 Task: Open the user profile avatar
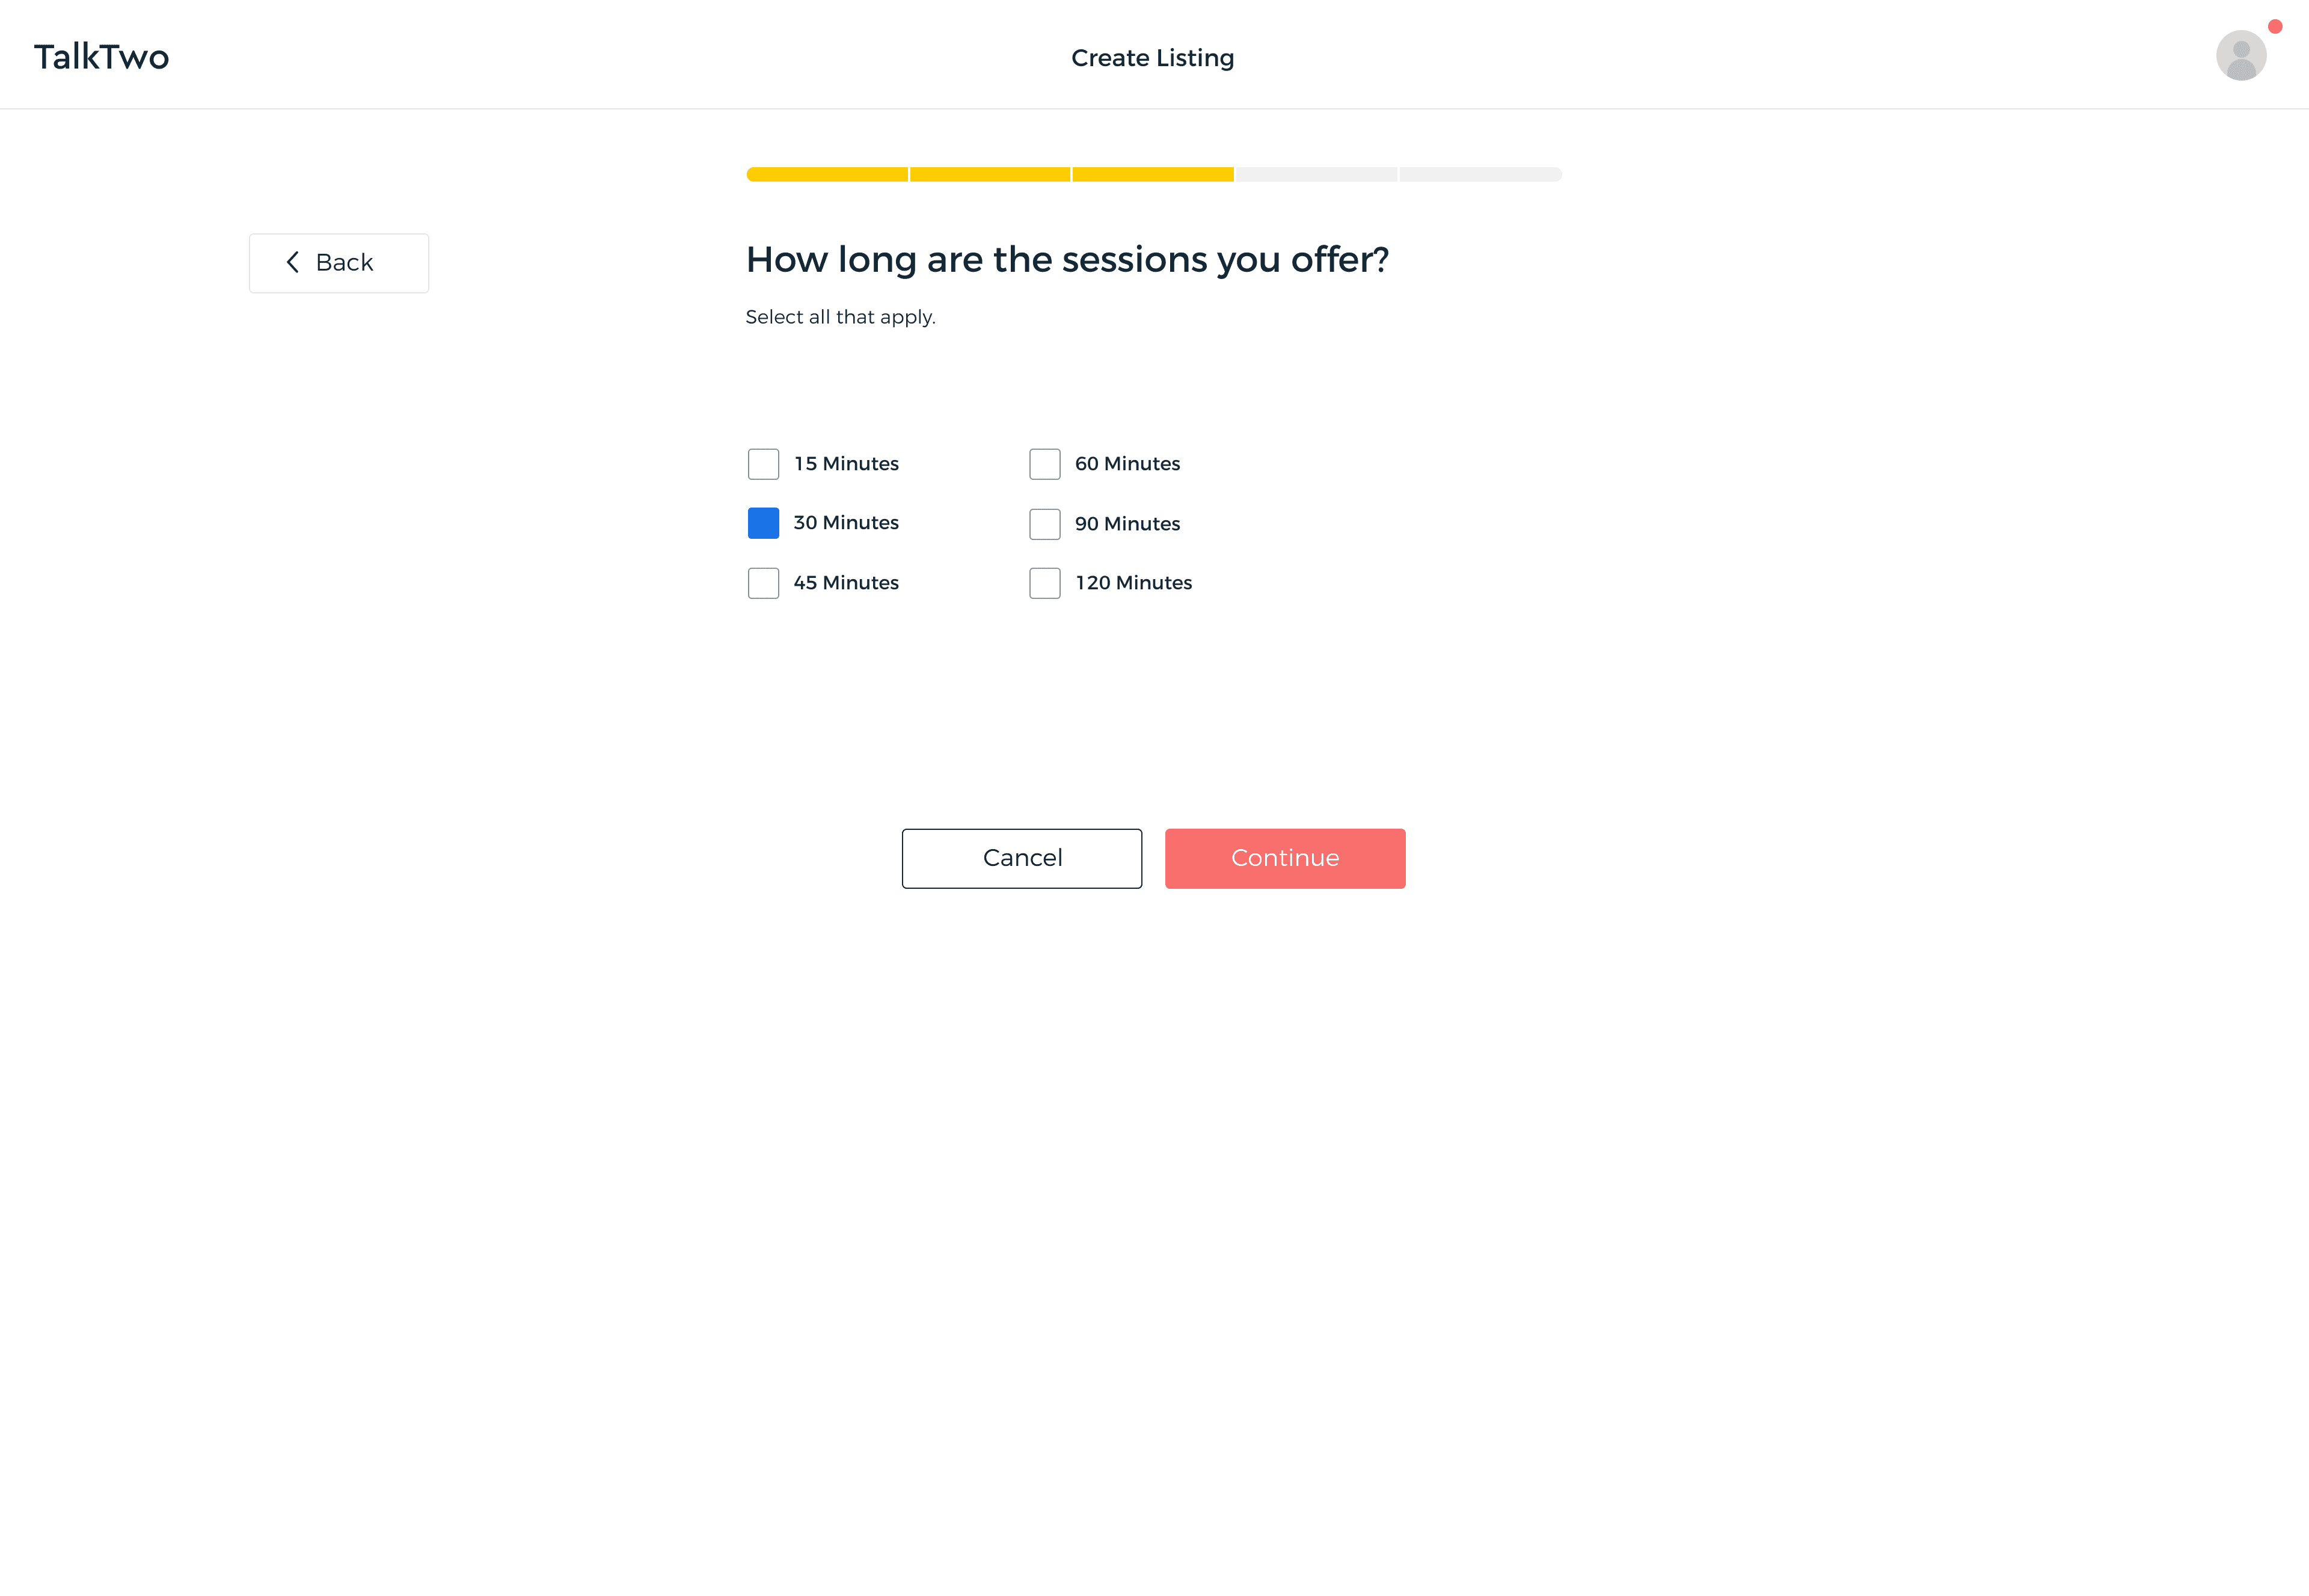click(2240, 55)
